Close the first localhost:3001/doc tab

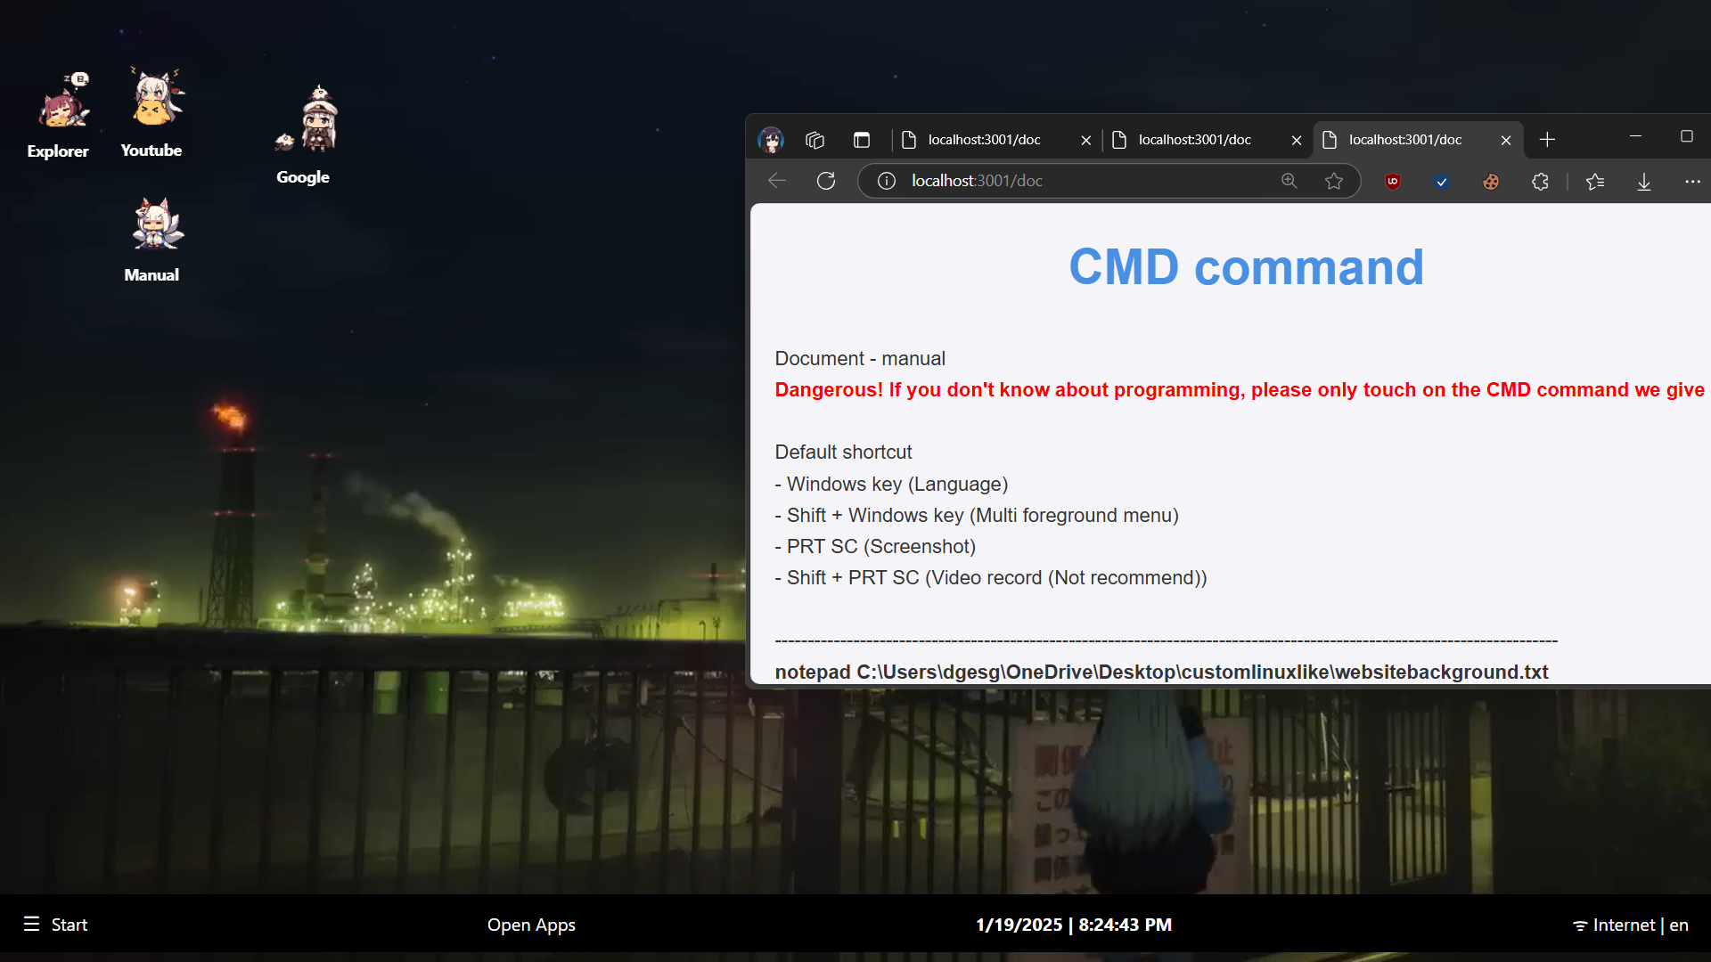click(x=1086, y=140)
